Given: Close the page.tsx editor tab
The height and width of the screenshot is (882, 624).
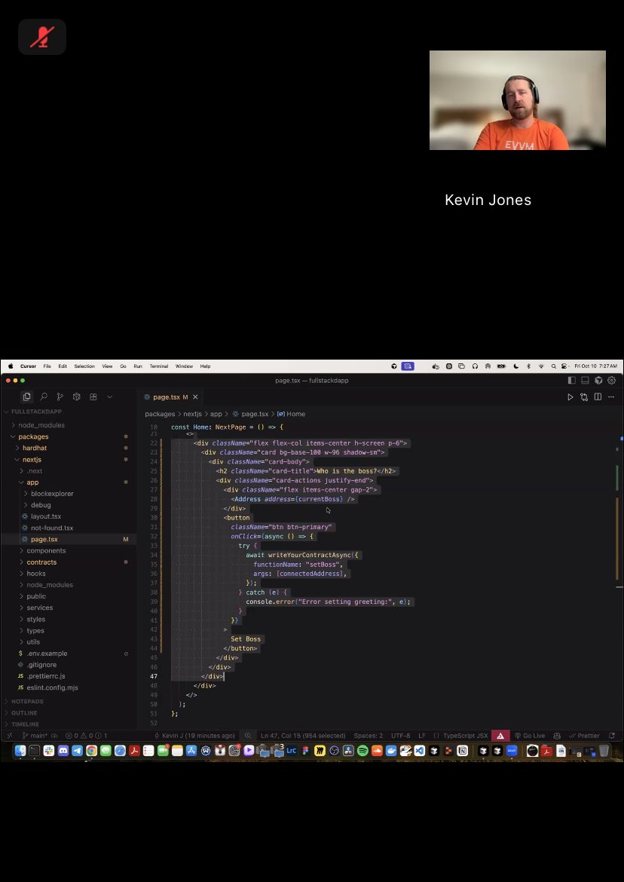Looking at the screenshot, I should [x=195, y=397].
